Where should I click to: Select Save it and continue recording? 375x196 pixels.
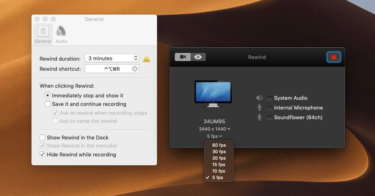click(x=48, y=104)
